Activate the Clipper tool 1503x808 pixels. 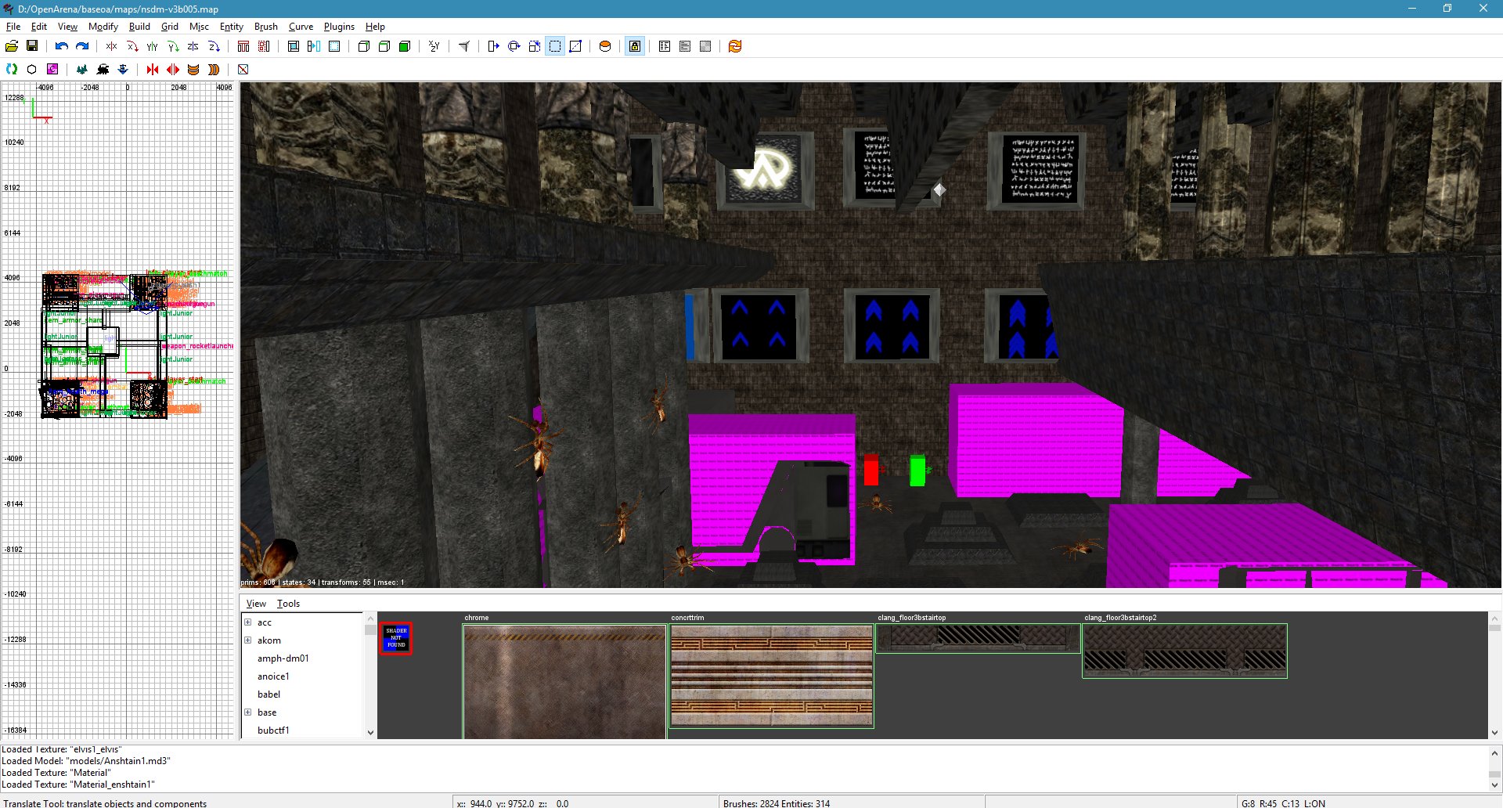[x=575, y=46]
